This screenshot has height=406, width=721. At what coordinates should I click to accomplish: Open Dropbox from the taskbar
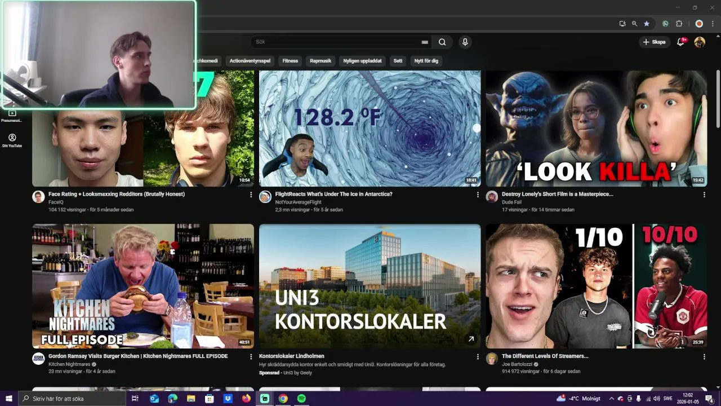[x=228, y=399]
